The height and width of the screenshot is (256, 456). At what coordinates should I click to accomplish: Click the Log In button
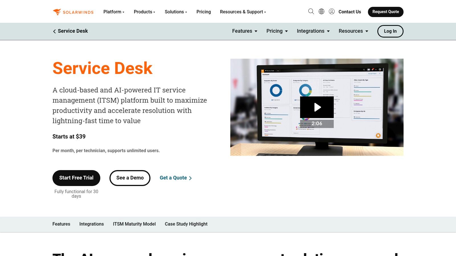coord(390,31)
